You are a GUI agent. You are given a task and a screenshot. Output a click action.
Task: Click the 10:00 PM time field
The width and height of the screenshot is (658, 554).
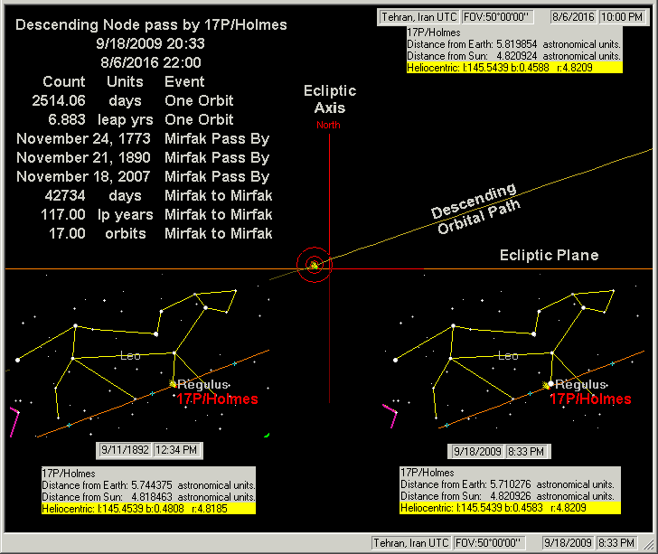[x=621, y=17]
